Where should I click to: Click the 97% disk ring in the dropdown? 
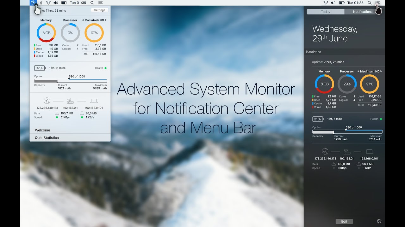(94, 33)
